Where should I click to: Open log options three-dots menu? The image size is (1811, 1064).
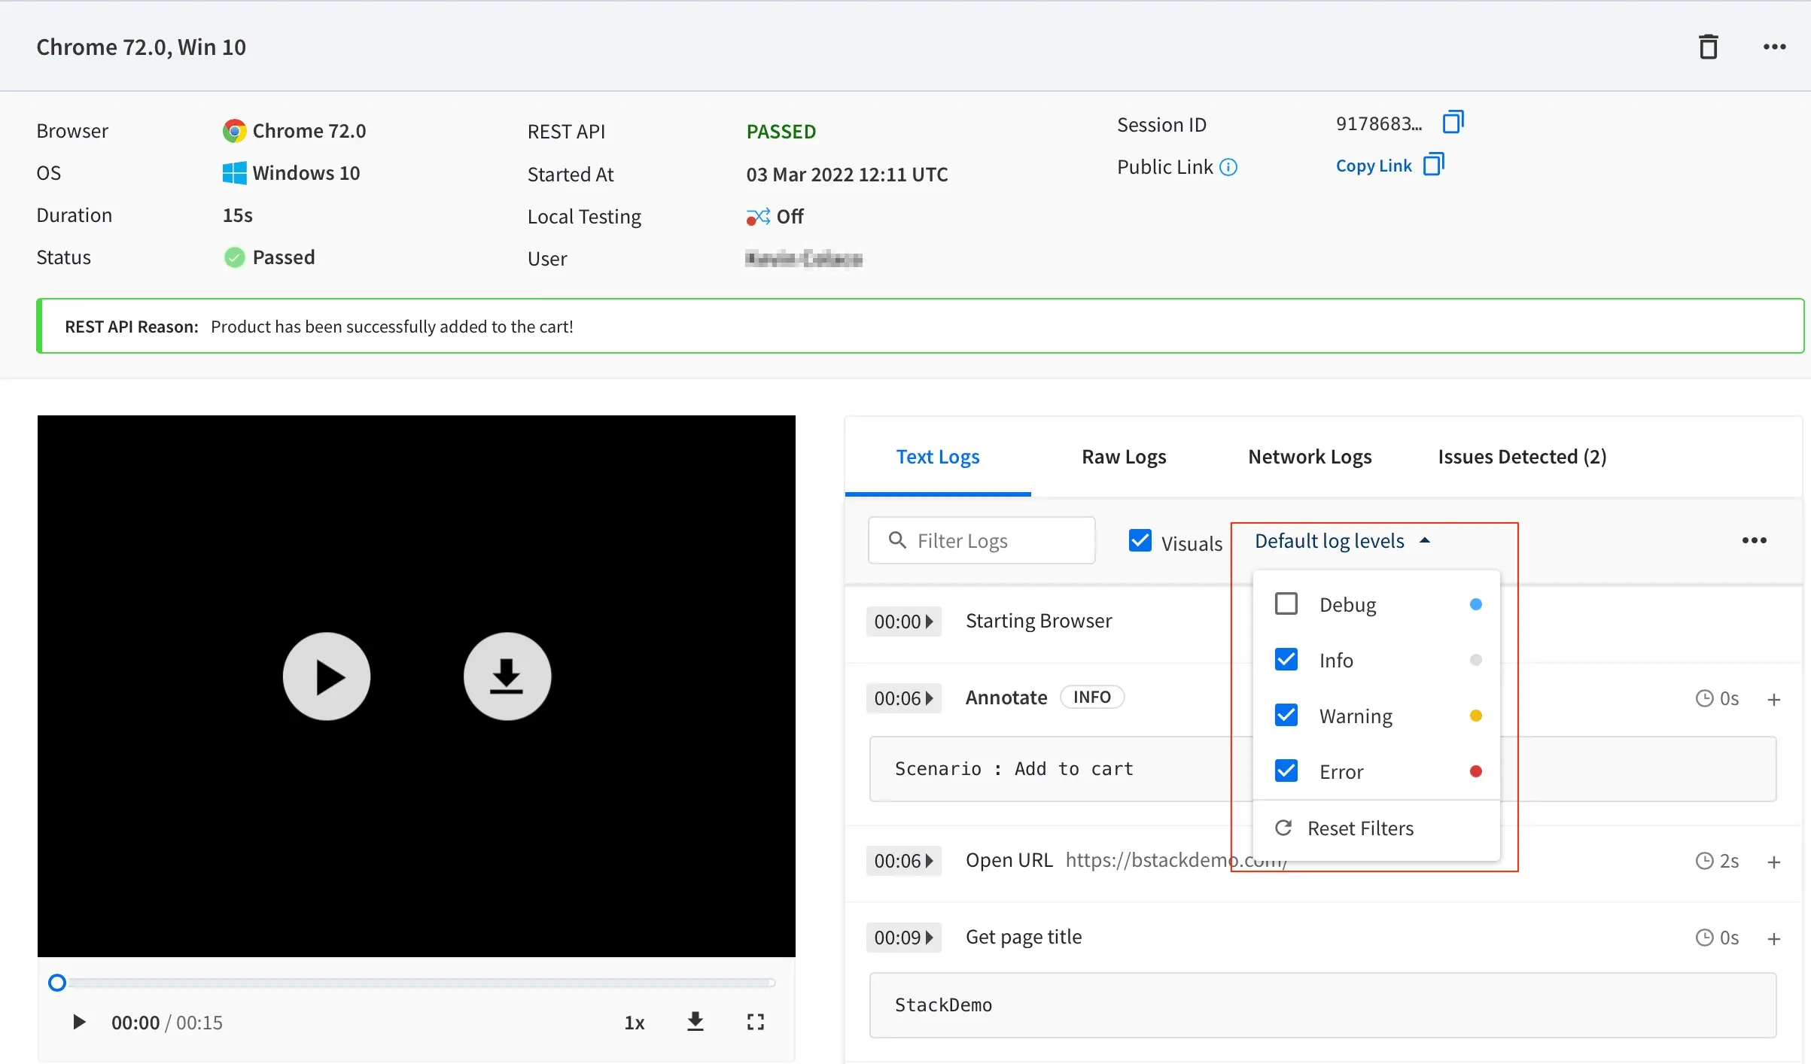click(1754, 540)
